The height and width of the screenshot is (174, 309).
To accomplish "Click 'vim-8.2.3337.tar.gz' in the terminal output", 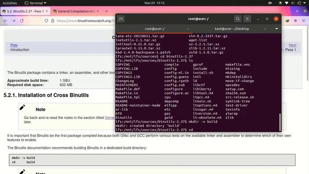I will coord(208,36).
